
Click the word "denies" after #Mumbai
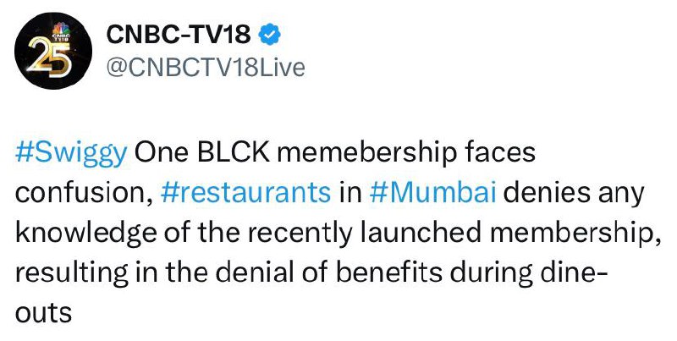(547, 193)
